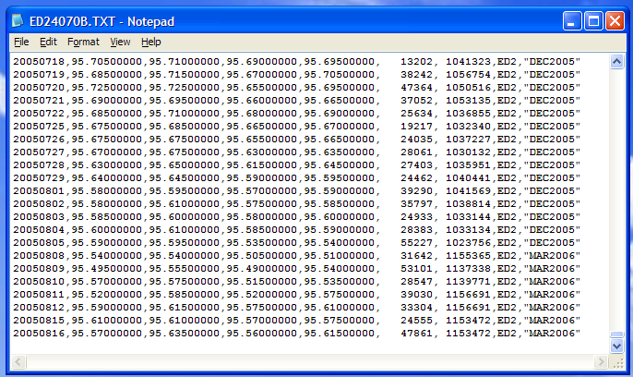This screenshot has height=377, width=633.
Task: Click the vertical scrollbar thumb
Action: coord(617,336)
